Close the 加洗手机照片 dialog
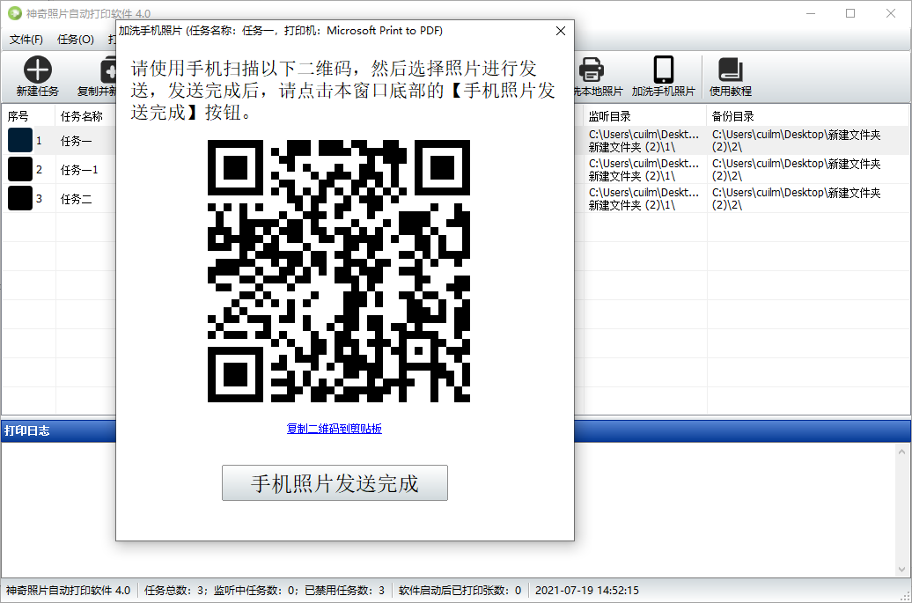The image size is (912, 603). click(561, 31)
